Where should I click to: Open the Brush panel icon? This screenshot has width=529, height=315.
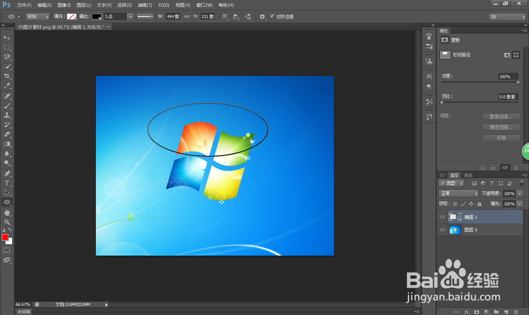429,46
